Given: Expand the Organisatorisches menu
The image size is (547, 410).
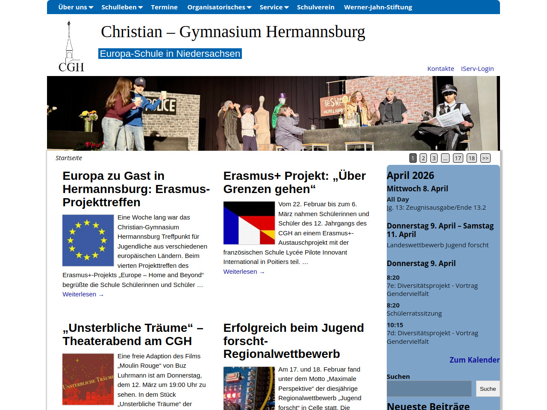Looking at the screenshot, I should [219, 7].
